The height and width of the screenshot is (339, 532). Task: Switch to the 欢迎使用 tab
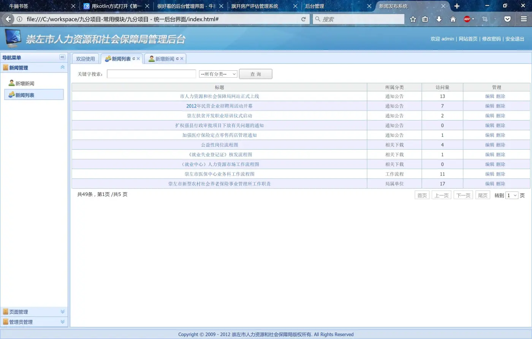[85, 59]
